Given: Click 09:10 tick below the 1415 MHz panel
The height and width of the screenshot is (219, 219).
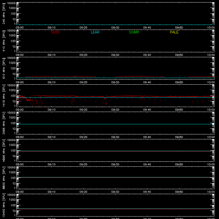Looking at the screenshot, I should [51, 110].
